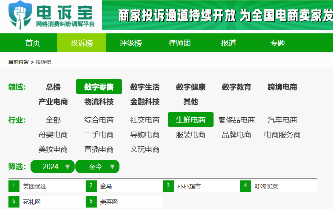The image size is (333, 209).
Task: Open the 2024 year dropdown
Action: pyautogui.click(x=53, y=166)
